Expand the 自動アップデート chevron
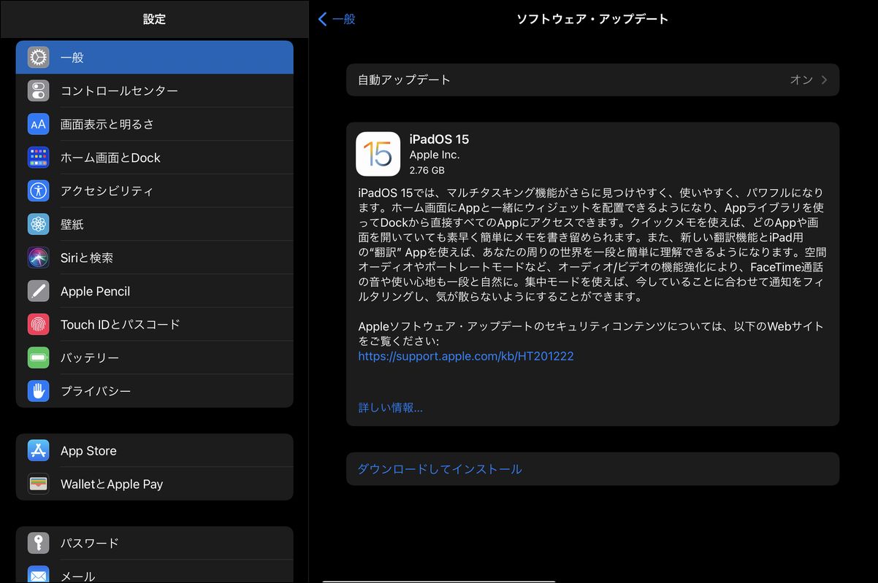The width and height of the screenshot is (878, 583). [825, 80]
